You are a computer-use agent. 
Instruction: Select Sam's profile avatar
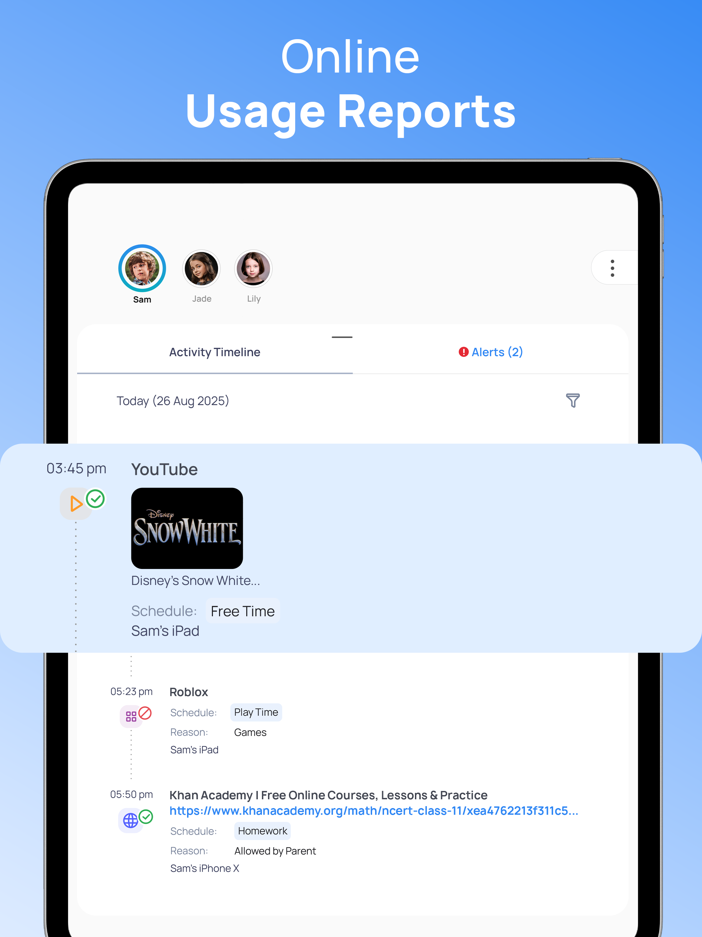[142, 268]
